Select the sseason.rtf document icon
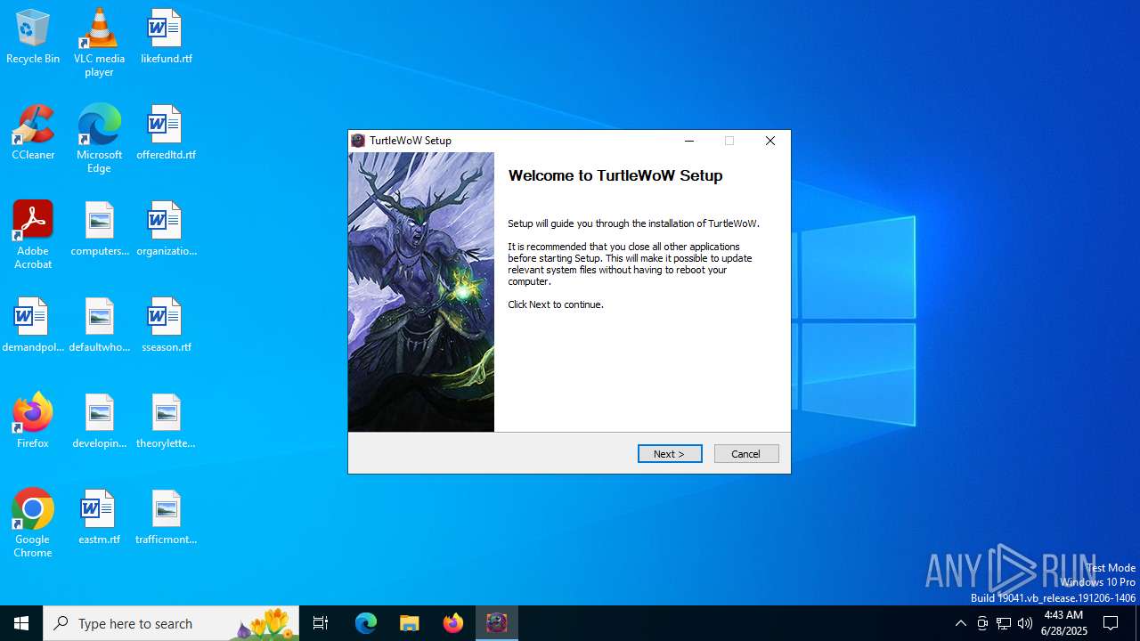Screen dimensions: 1140x641 tap(166, 326)
